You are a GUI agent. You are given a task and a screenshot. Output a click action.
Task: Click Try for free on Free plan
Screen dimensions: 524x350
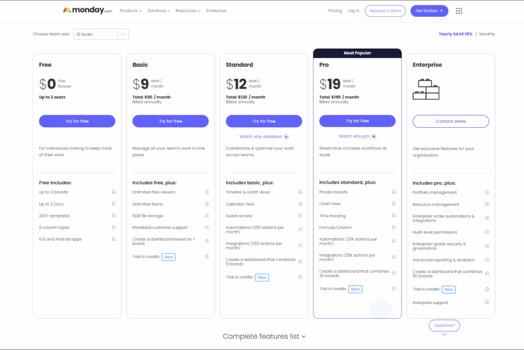(77, 121)
